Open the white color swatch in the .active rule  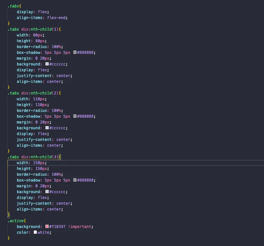click(35, 232)
